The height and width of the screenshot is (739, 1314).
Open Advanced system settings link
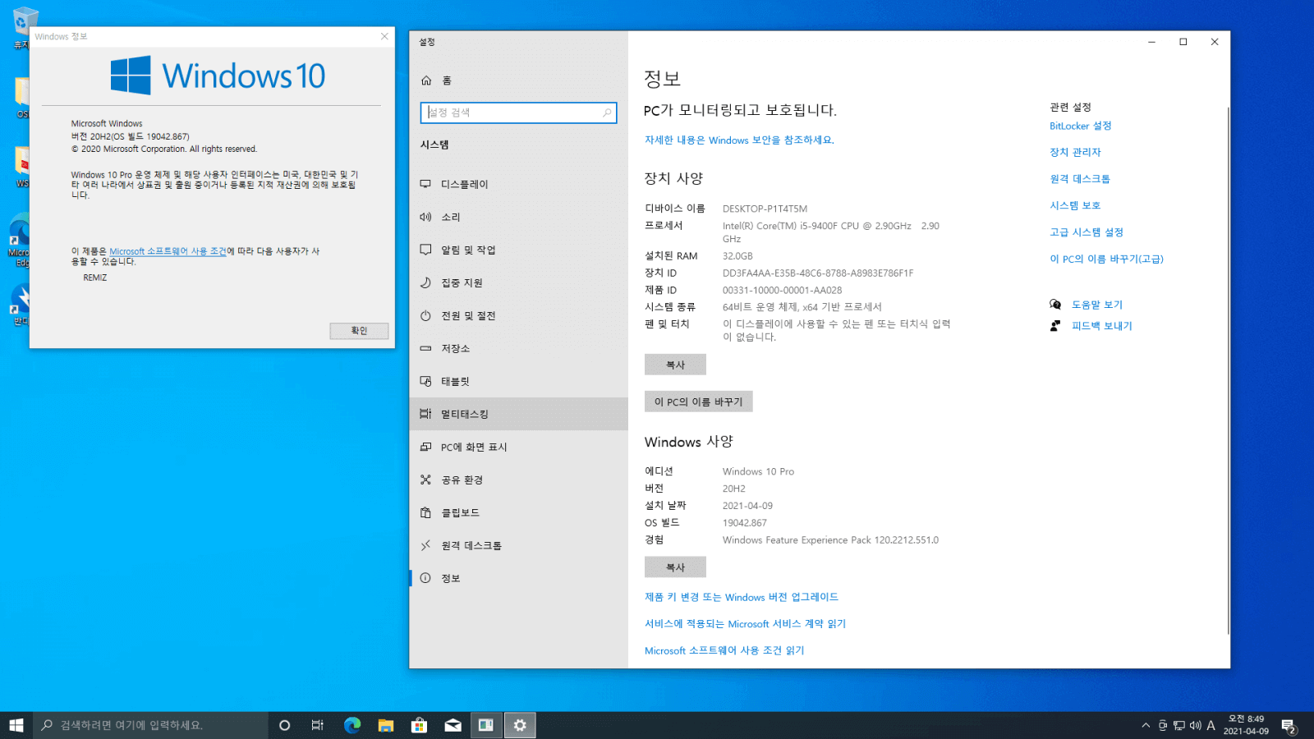[1086, 232]
